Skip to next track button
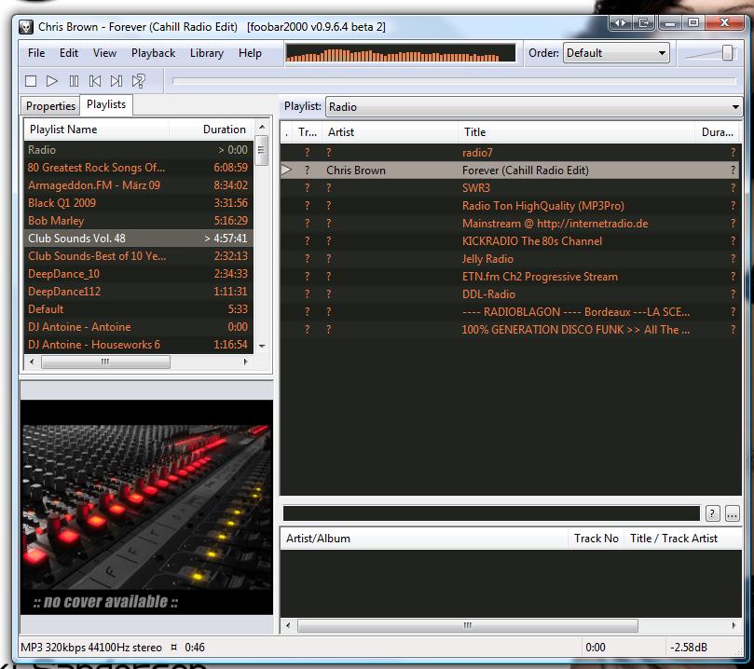This screenshot has width=754, height=669. tap(117, 81)
